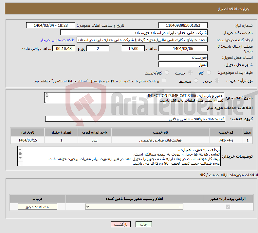Click the up arrow of description scrollbar

(47, 94)
